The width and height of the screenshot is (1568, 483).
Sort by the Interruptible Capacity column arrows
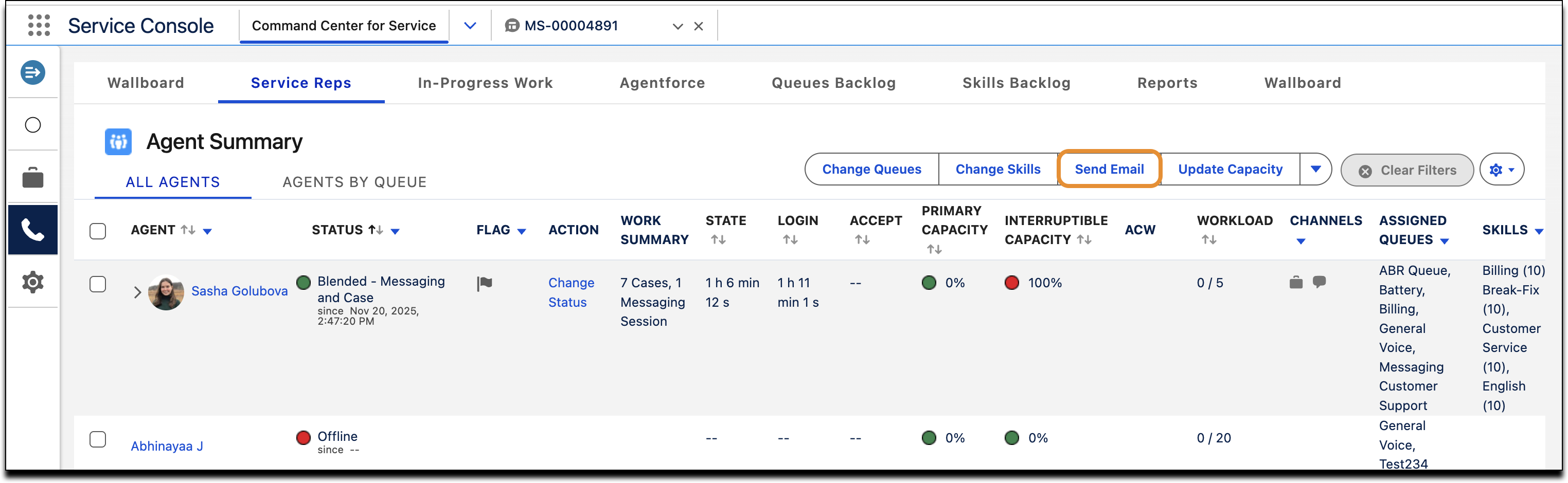point(1084,239)
